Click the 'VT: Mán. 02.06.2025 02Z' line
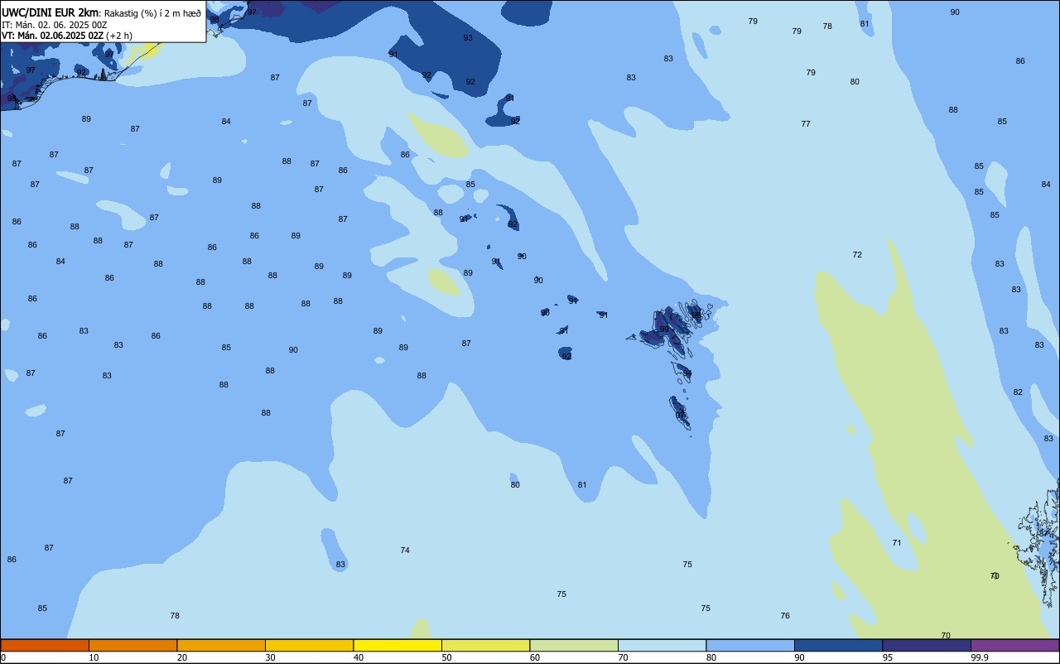The image size is (1060, 664). tap(53, 36)
